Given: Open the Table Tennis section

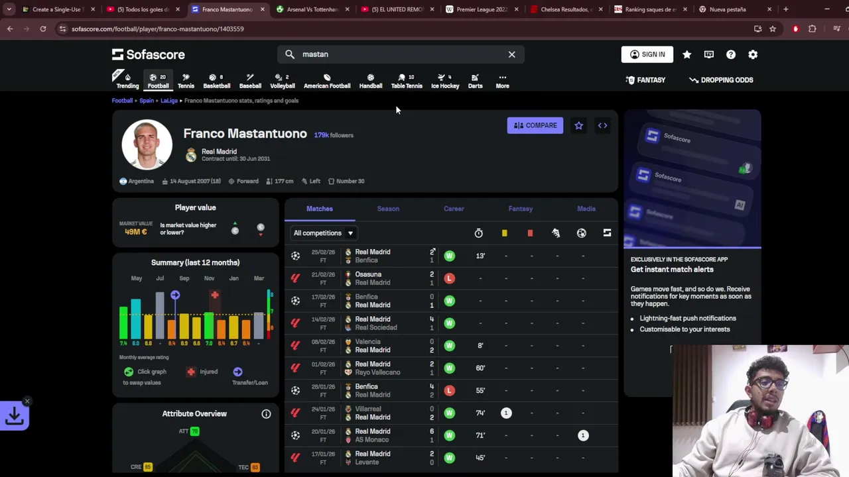Looking at the screenshot, I should point(407,80).
